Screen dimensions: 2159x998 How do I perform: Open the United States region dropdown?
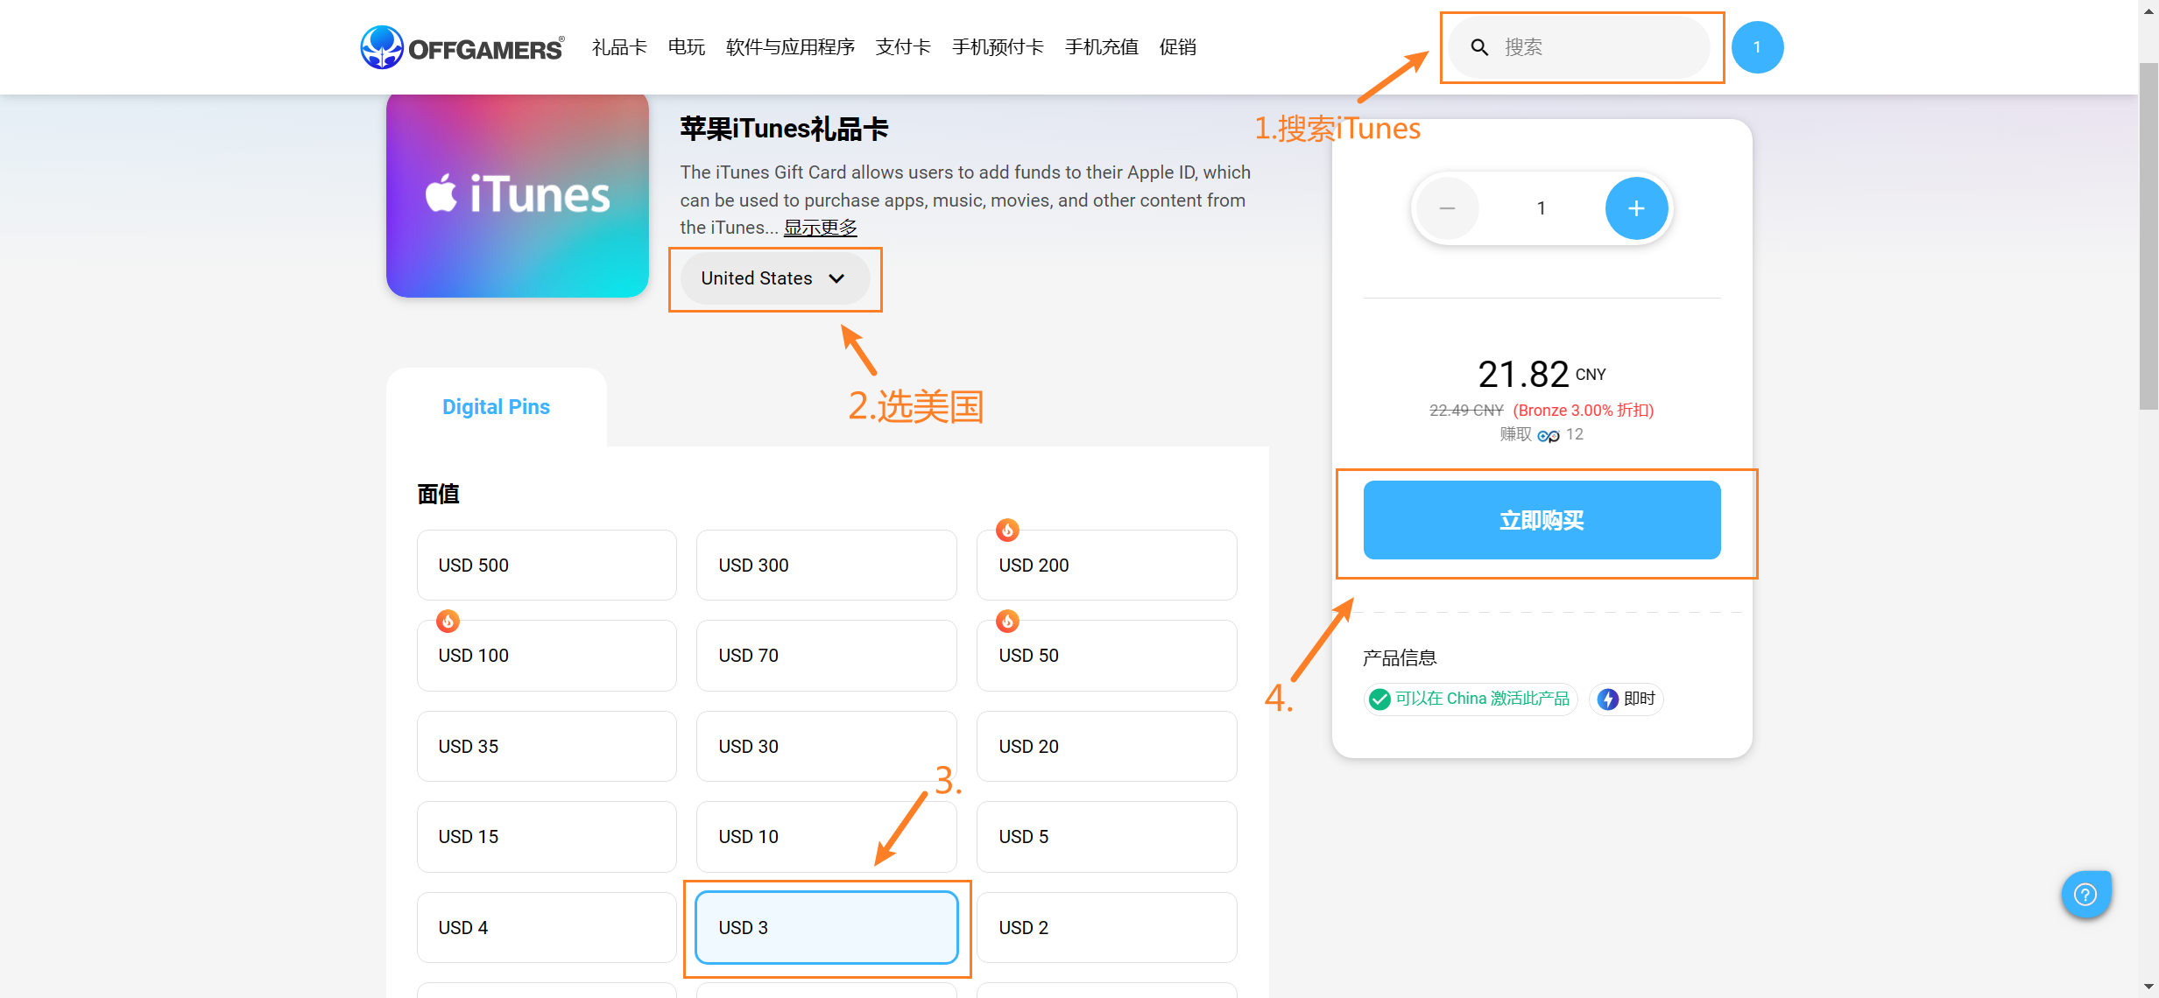pyautogui.click(x=773, y=278)
